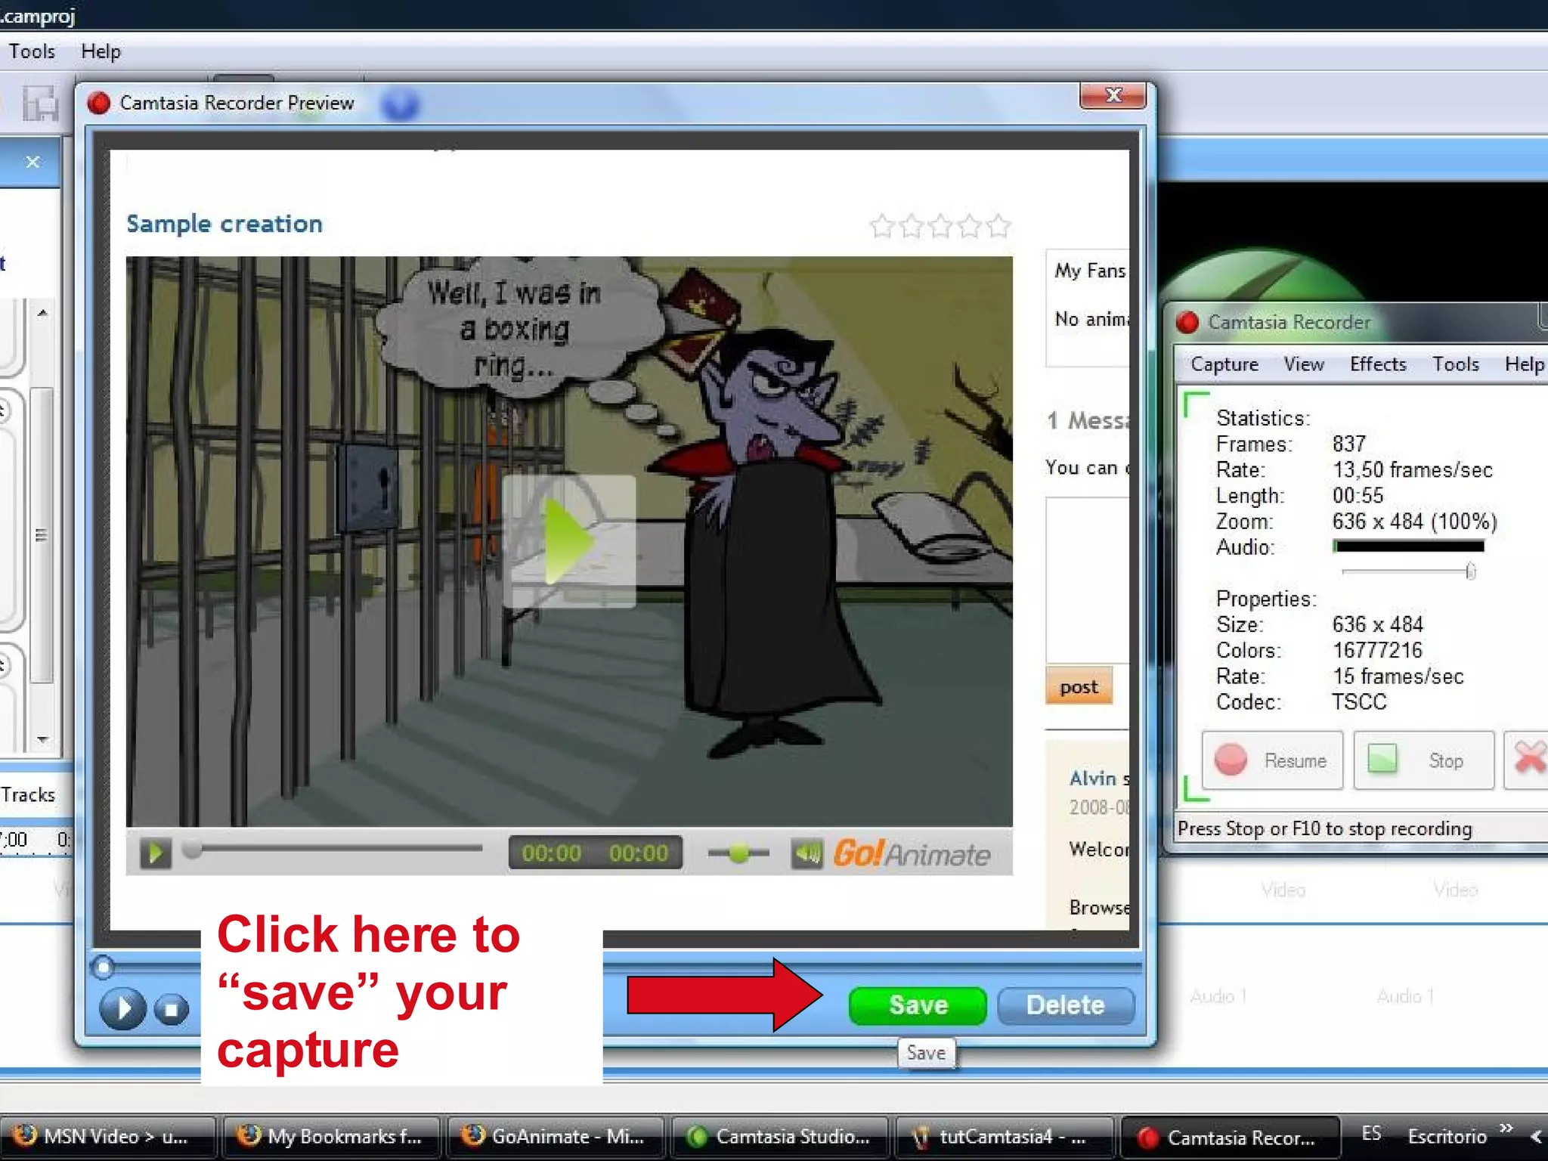Click the save disk icon in Studio toolbar
Image resolution: width=1548 pixels, height=1161 pixels.
click(x=40, y=104)
